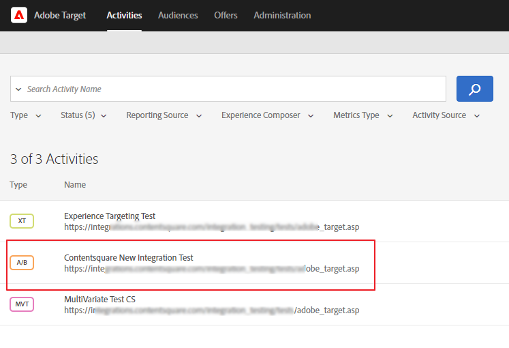Click the 3 of 3 Activities heading
509x348 pixels.
[x=55, y=159]
